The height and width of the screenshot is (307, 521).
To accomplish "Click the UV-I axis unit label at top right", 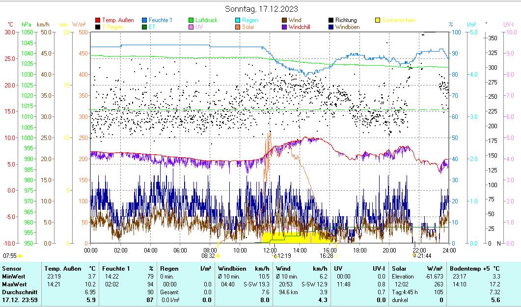I will click(x=508, y=25).
